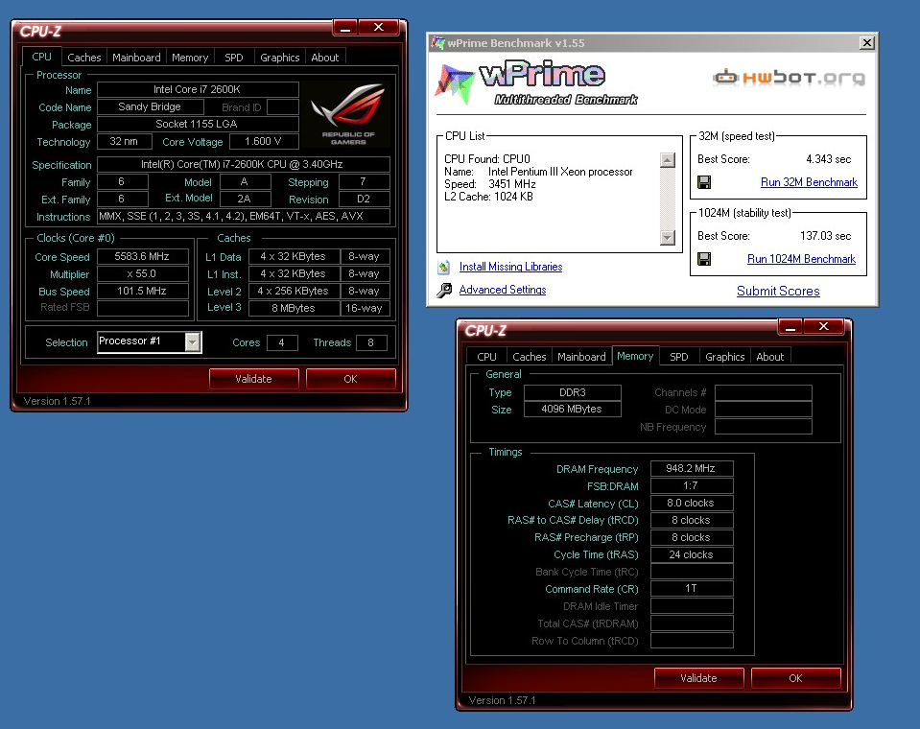Screen dimensions: 920x729
Task: Open About tab in Memory CPU-Z window
Action: (769, 357)
